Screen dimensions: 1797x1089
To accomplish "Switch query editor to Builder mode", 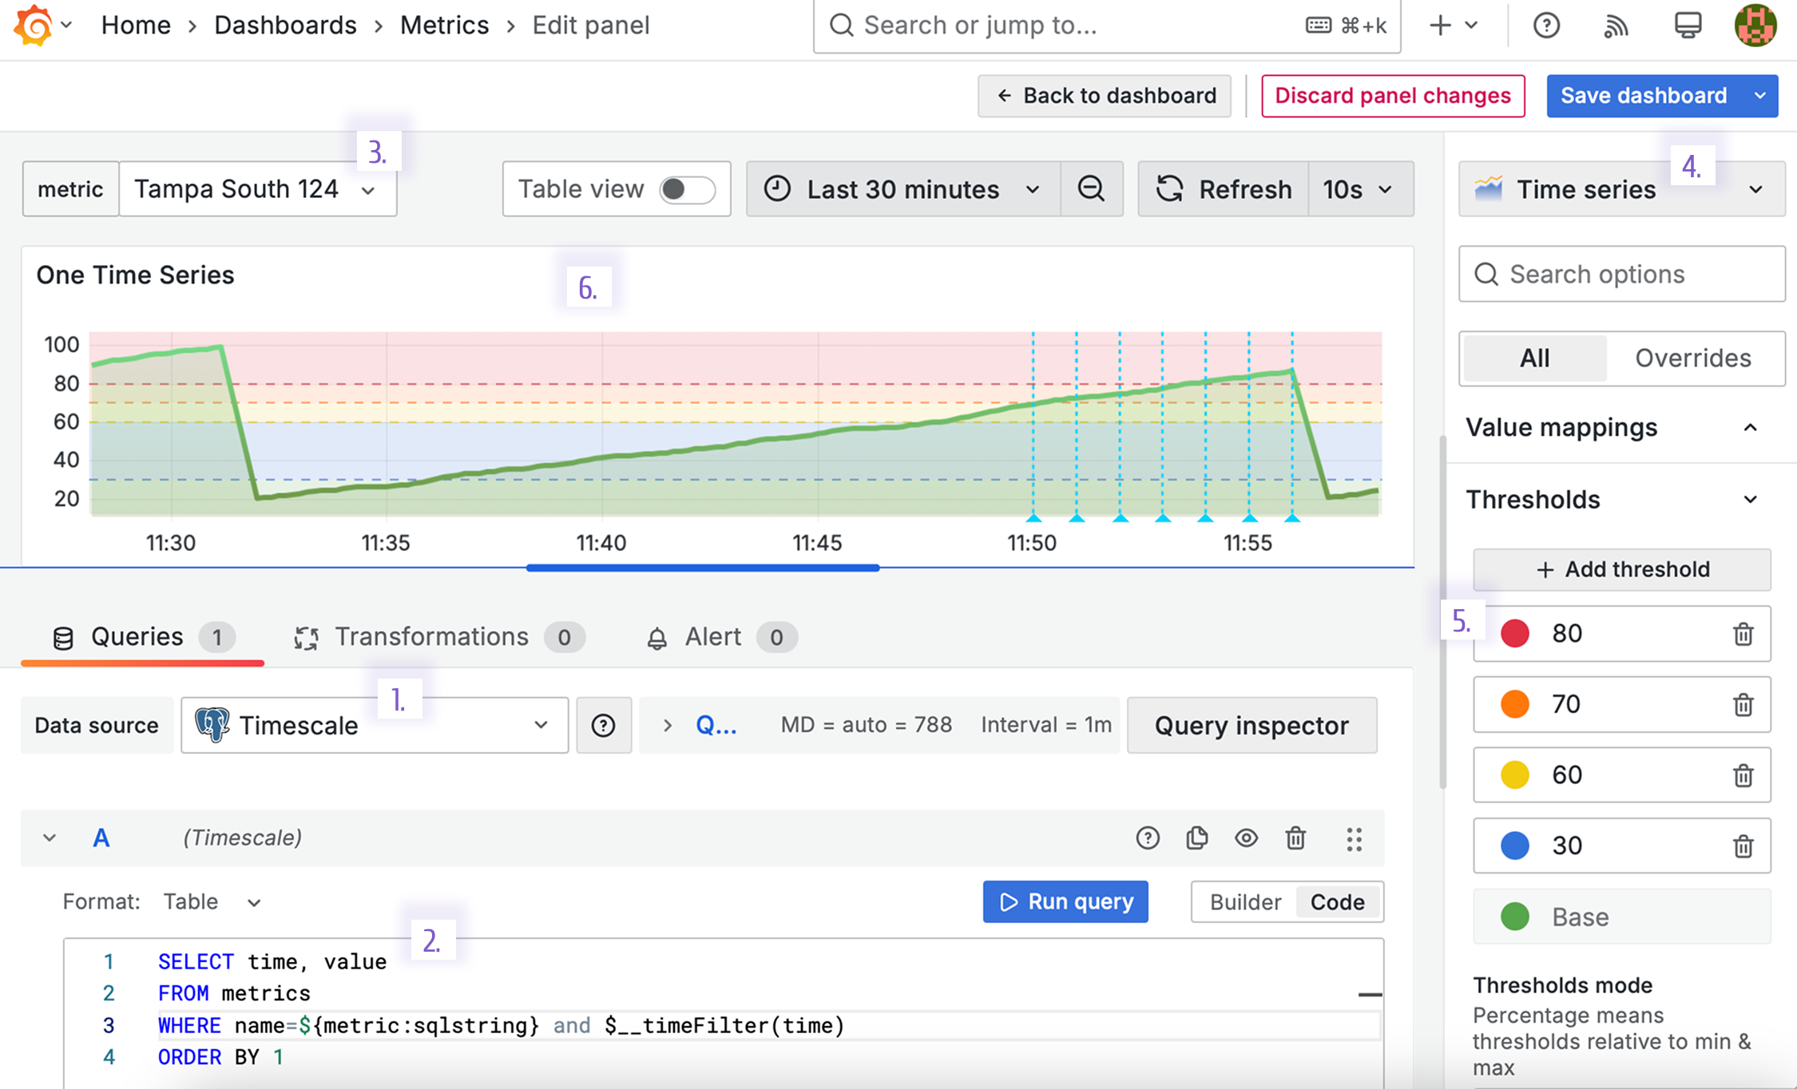I will coord(1245,901).
